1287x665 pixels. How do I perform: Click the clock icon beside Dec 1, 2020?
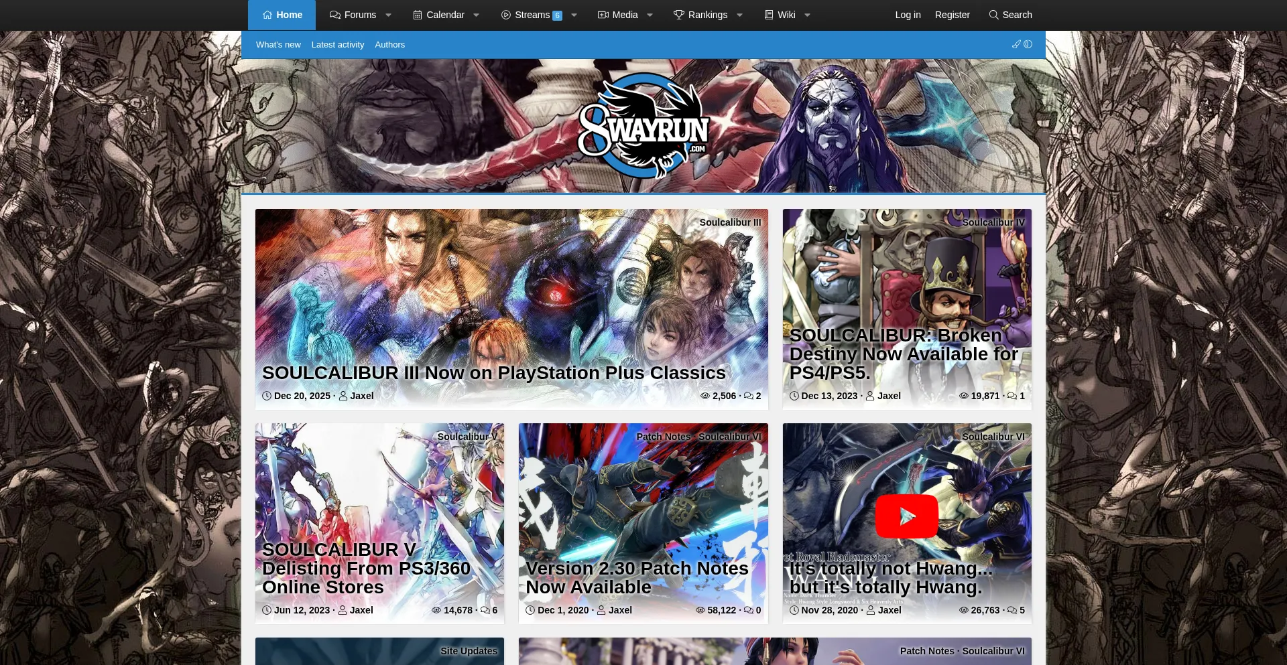(530, 610)
